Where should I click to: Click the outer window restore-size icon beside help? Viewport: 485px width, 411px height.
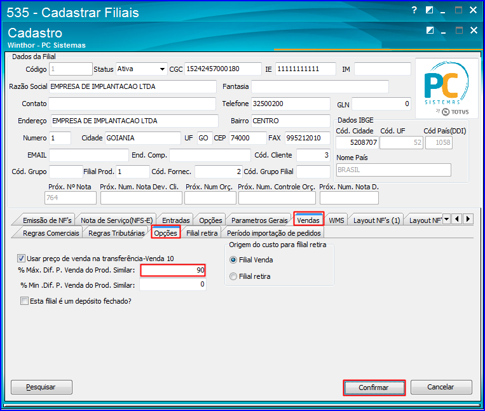point(429,10)
